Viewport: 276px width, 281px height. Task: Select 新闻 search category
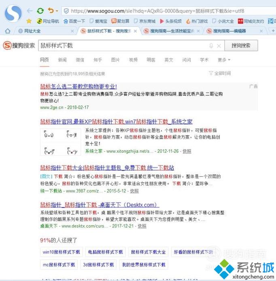62,60
